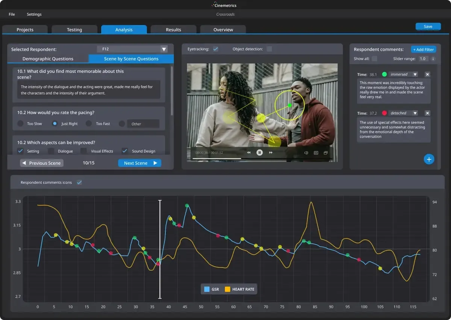451x320 pixels.
Task: Click the rewind icon in the video player
Action: pos(249,153)
